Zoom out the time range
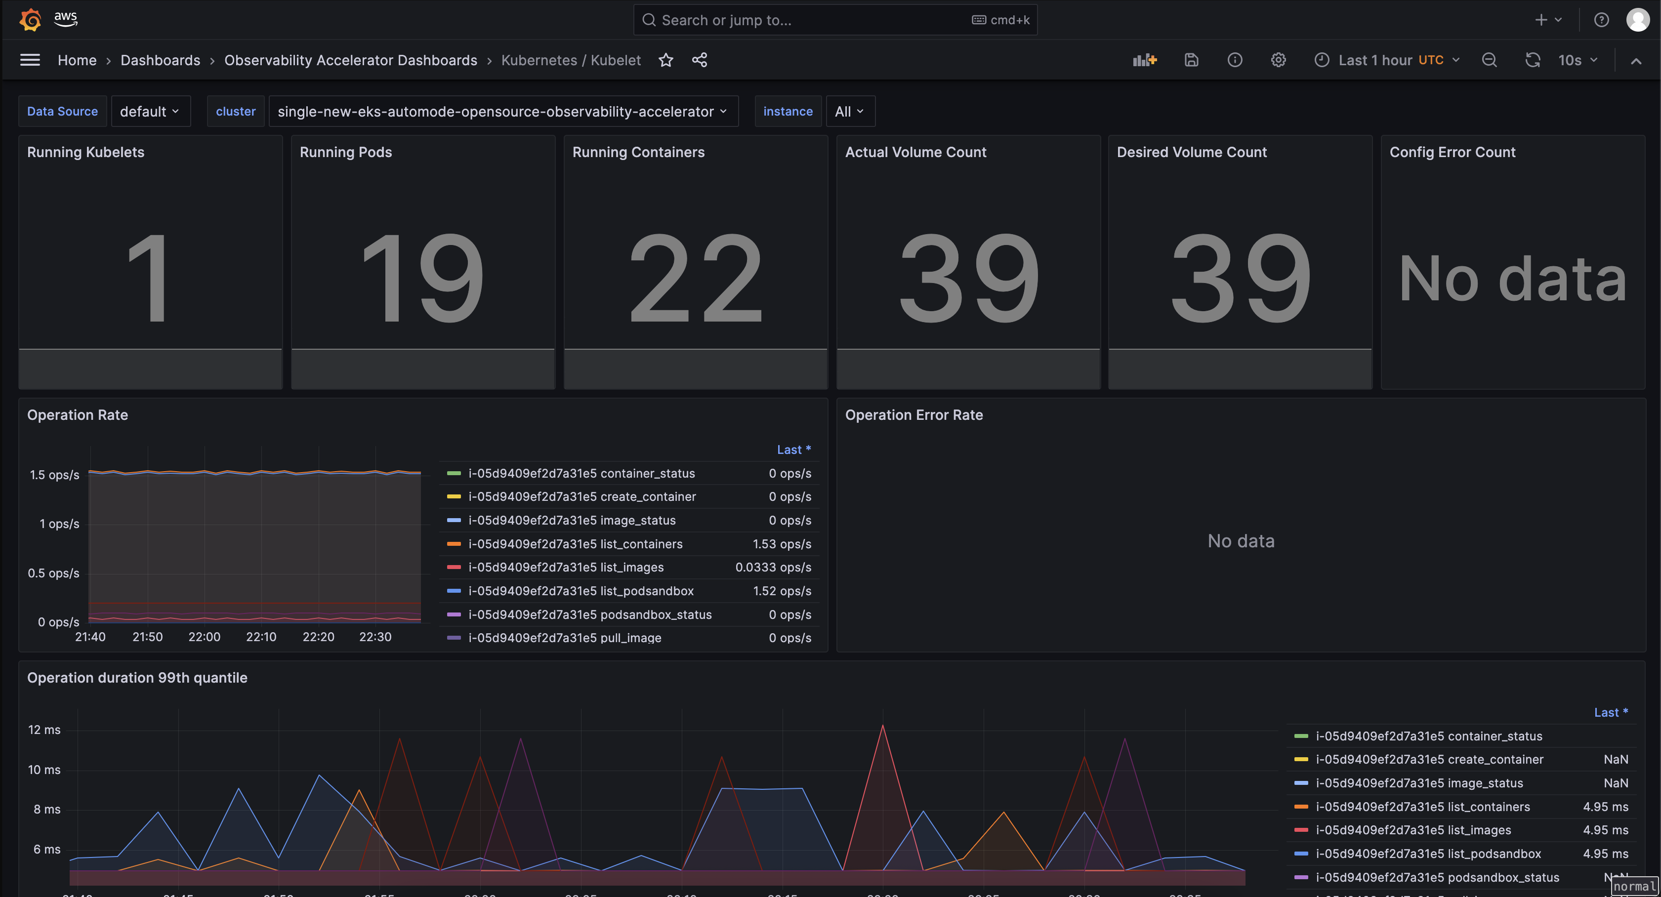1661x897 pixels. [x=1490, y=59]
